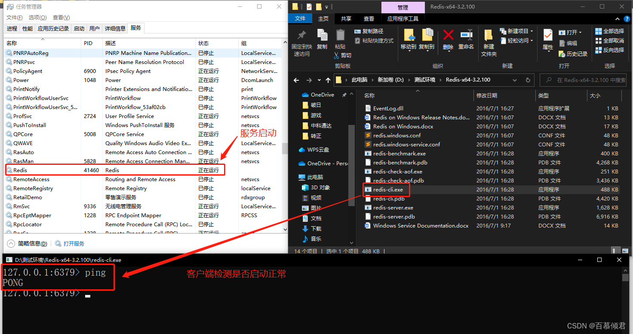Click the redis-cli console title bar icon
633x334 pixels.
pyautogui.click(x=9, y=260)
